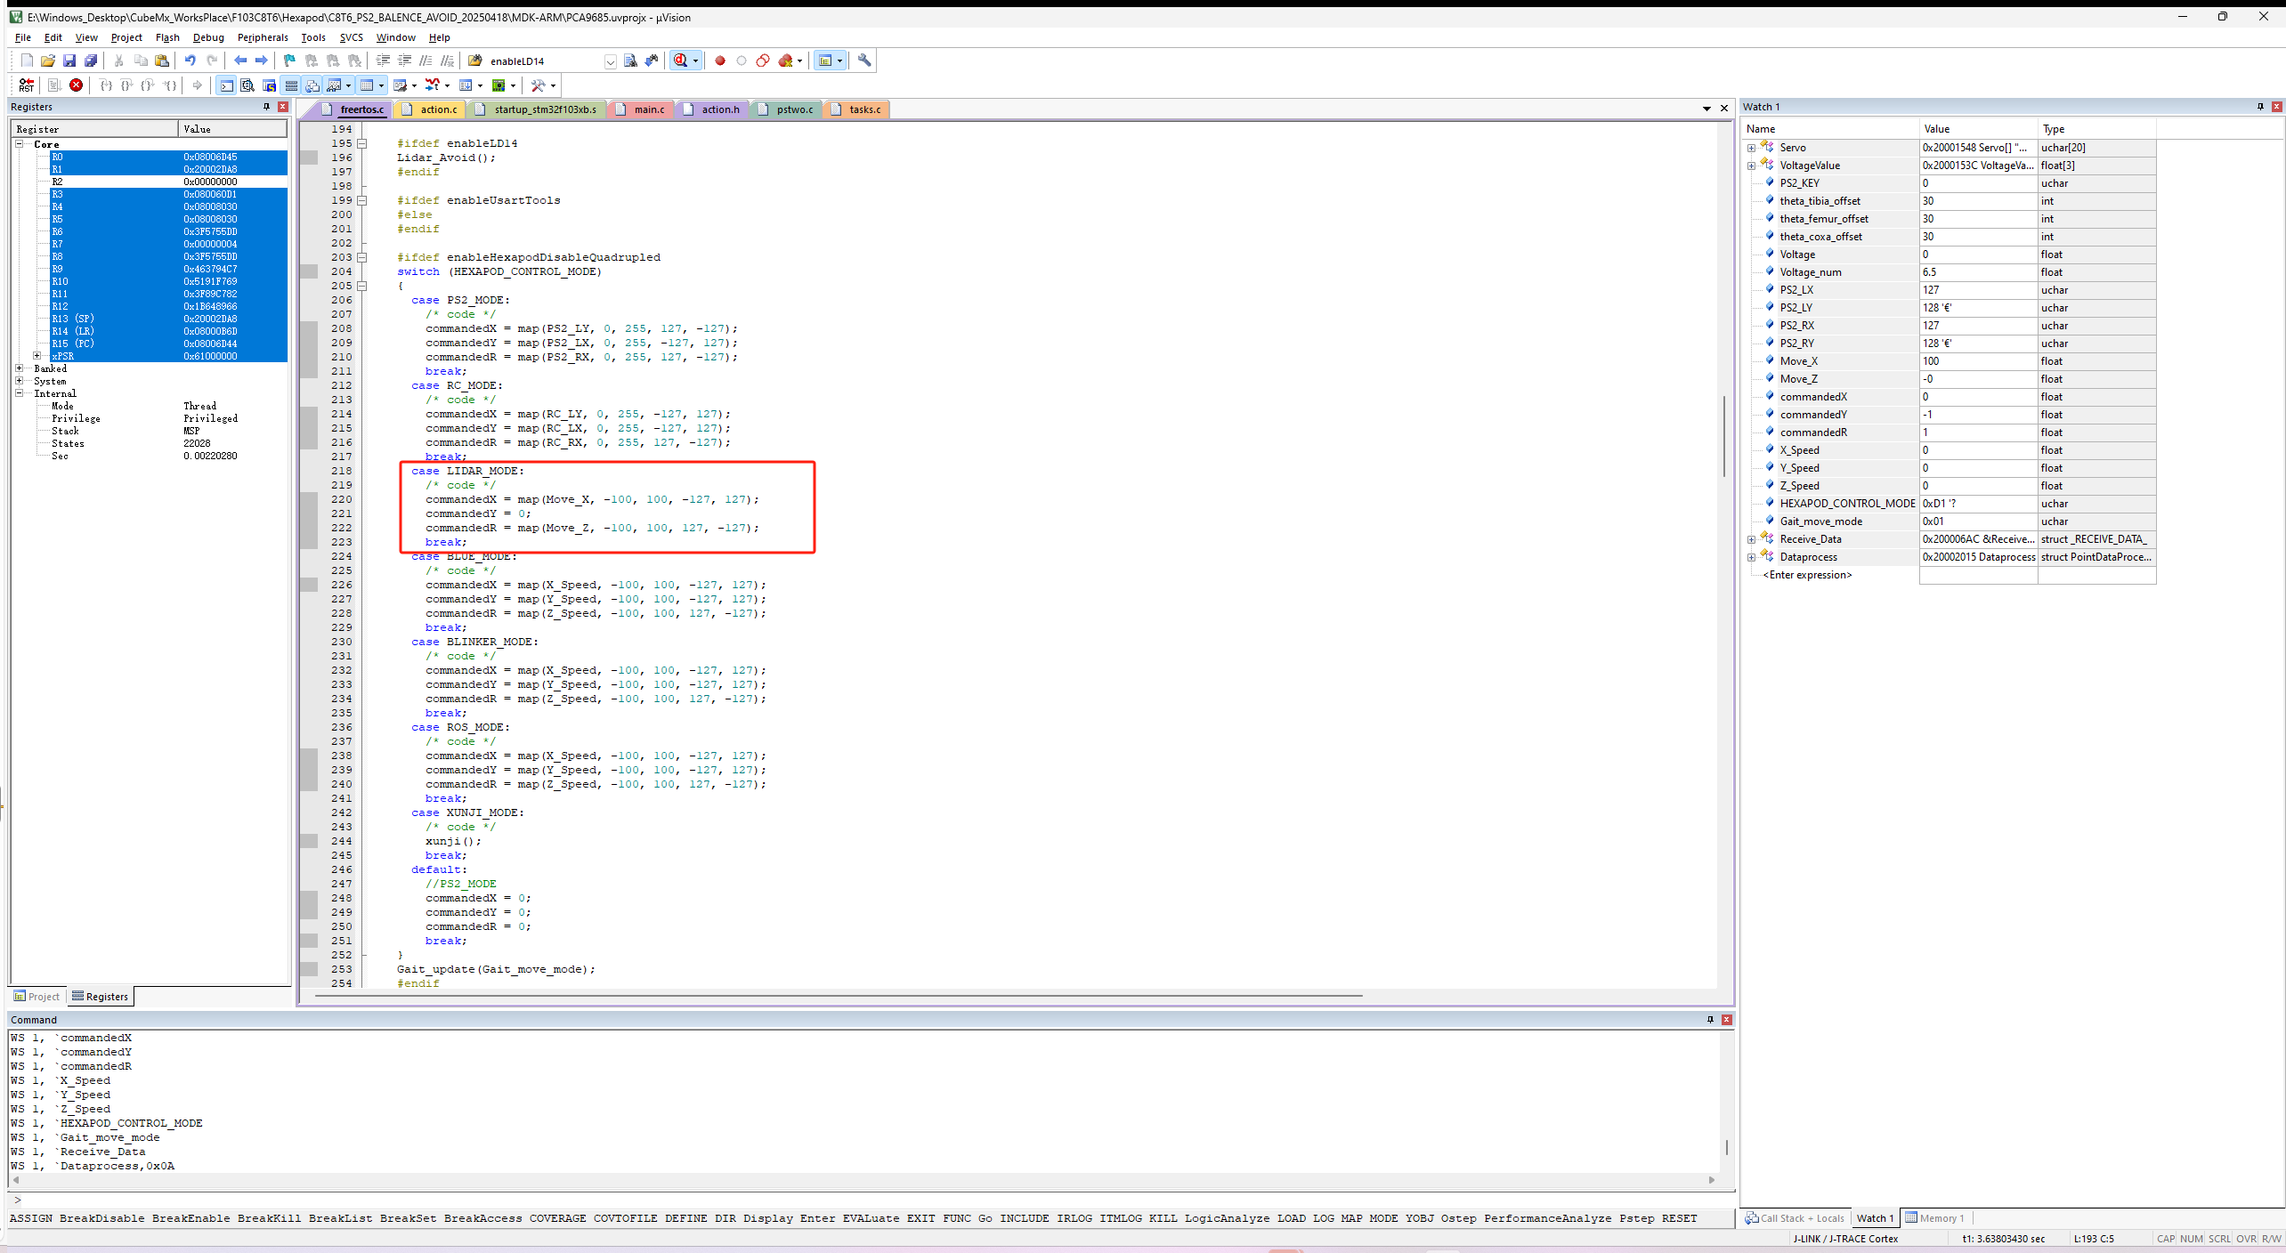
Task: Toggle the Command Window icon
Action: (x=226, y=85)
